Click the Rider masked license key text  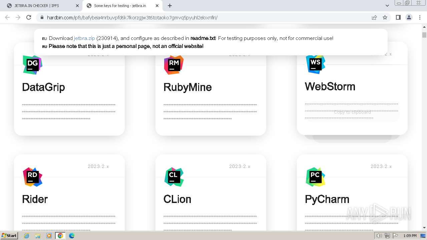[x=69, y=223]
